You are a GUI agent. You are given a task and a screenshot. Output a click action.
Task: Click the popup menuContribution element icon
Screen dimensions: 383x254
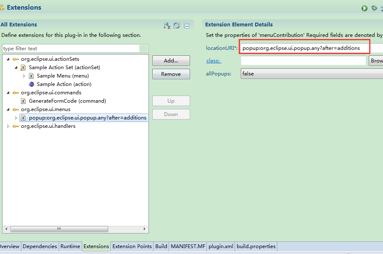23,118
